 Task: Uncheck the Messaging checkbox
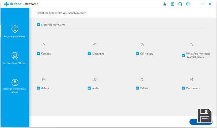click(x=90, y=54)
